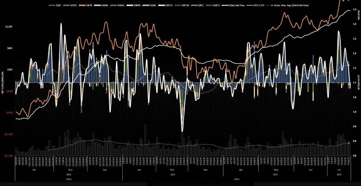Viewport: 361px width, 186px height.
Task: Click the Qtr3 quarter label
Action: point(339,174)
